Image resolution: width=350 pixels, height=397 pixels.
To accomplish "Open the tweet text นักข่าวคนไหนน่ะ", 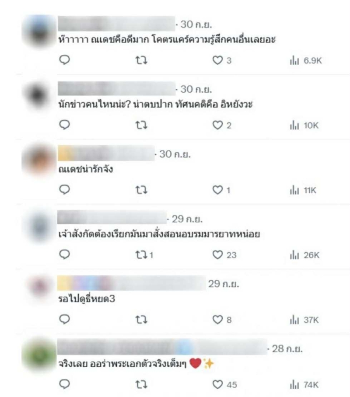I will (155, 104).
